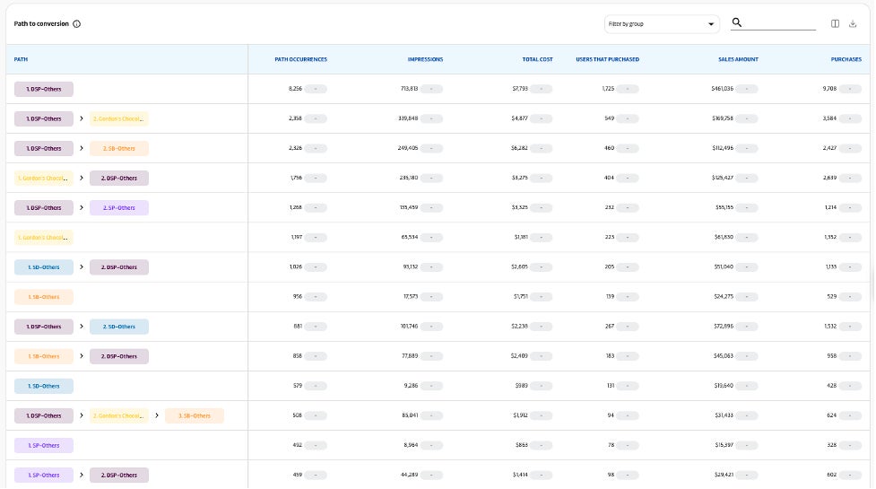Open the Filter by group dropdown

click(662, 24)
